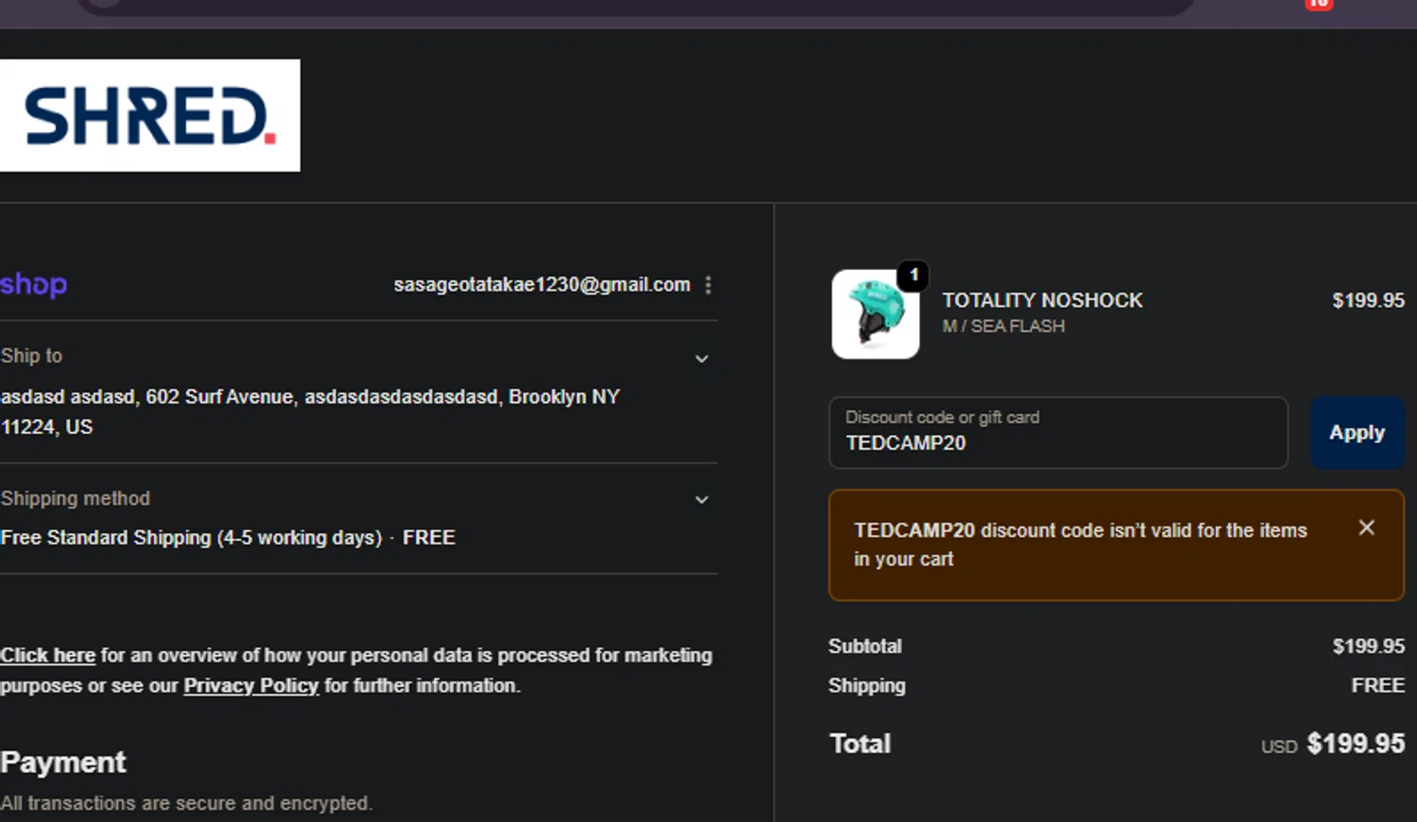
Task: Click the Subtotal label
Action: [x=865, y=646]
